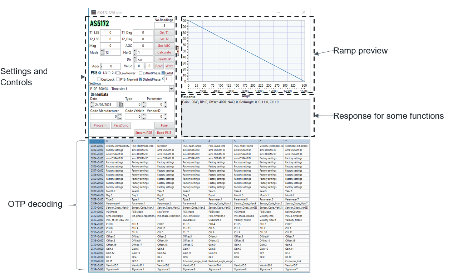The image size is (453, 275).
Task: Focus the No.Readings input field
Action: (x=164, y=26)
